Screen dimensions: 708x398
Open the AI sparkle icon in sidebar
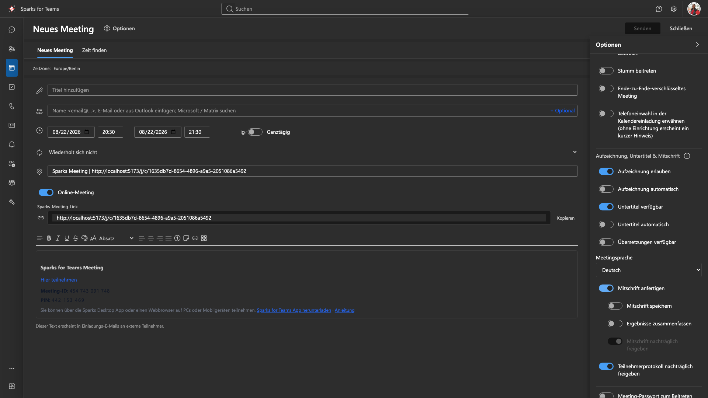pyautogui.click(x=12, y=202)
